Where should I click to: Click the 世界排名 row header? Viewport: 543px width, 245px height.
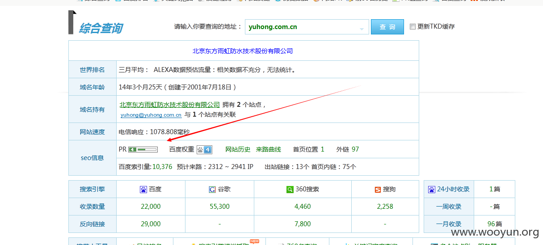coord(93,70)
